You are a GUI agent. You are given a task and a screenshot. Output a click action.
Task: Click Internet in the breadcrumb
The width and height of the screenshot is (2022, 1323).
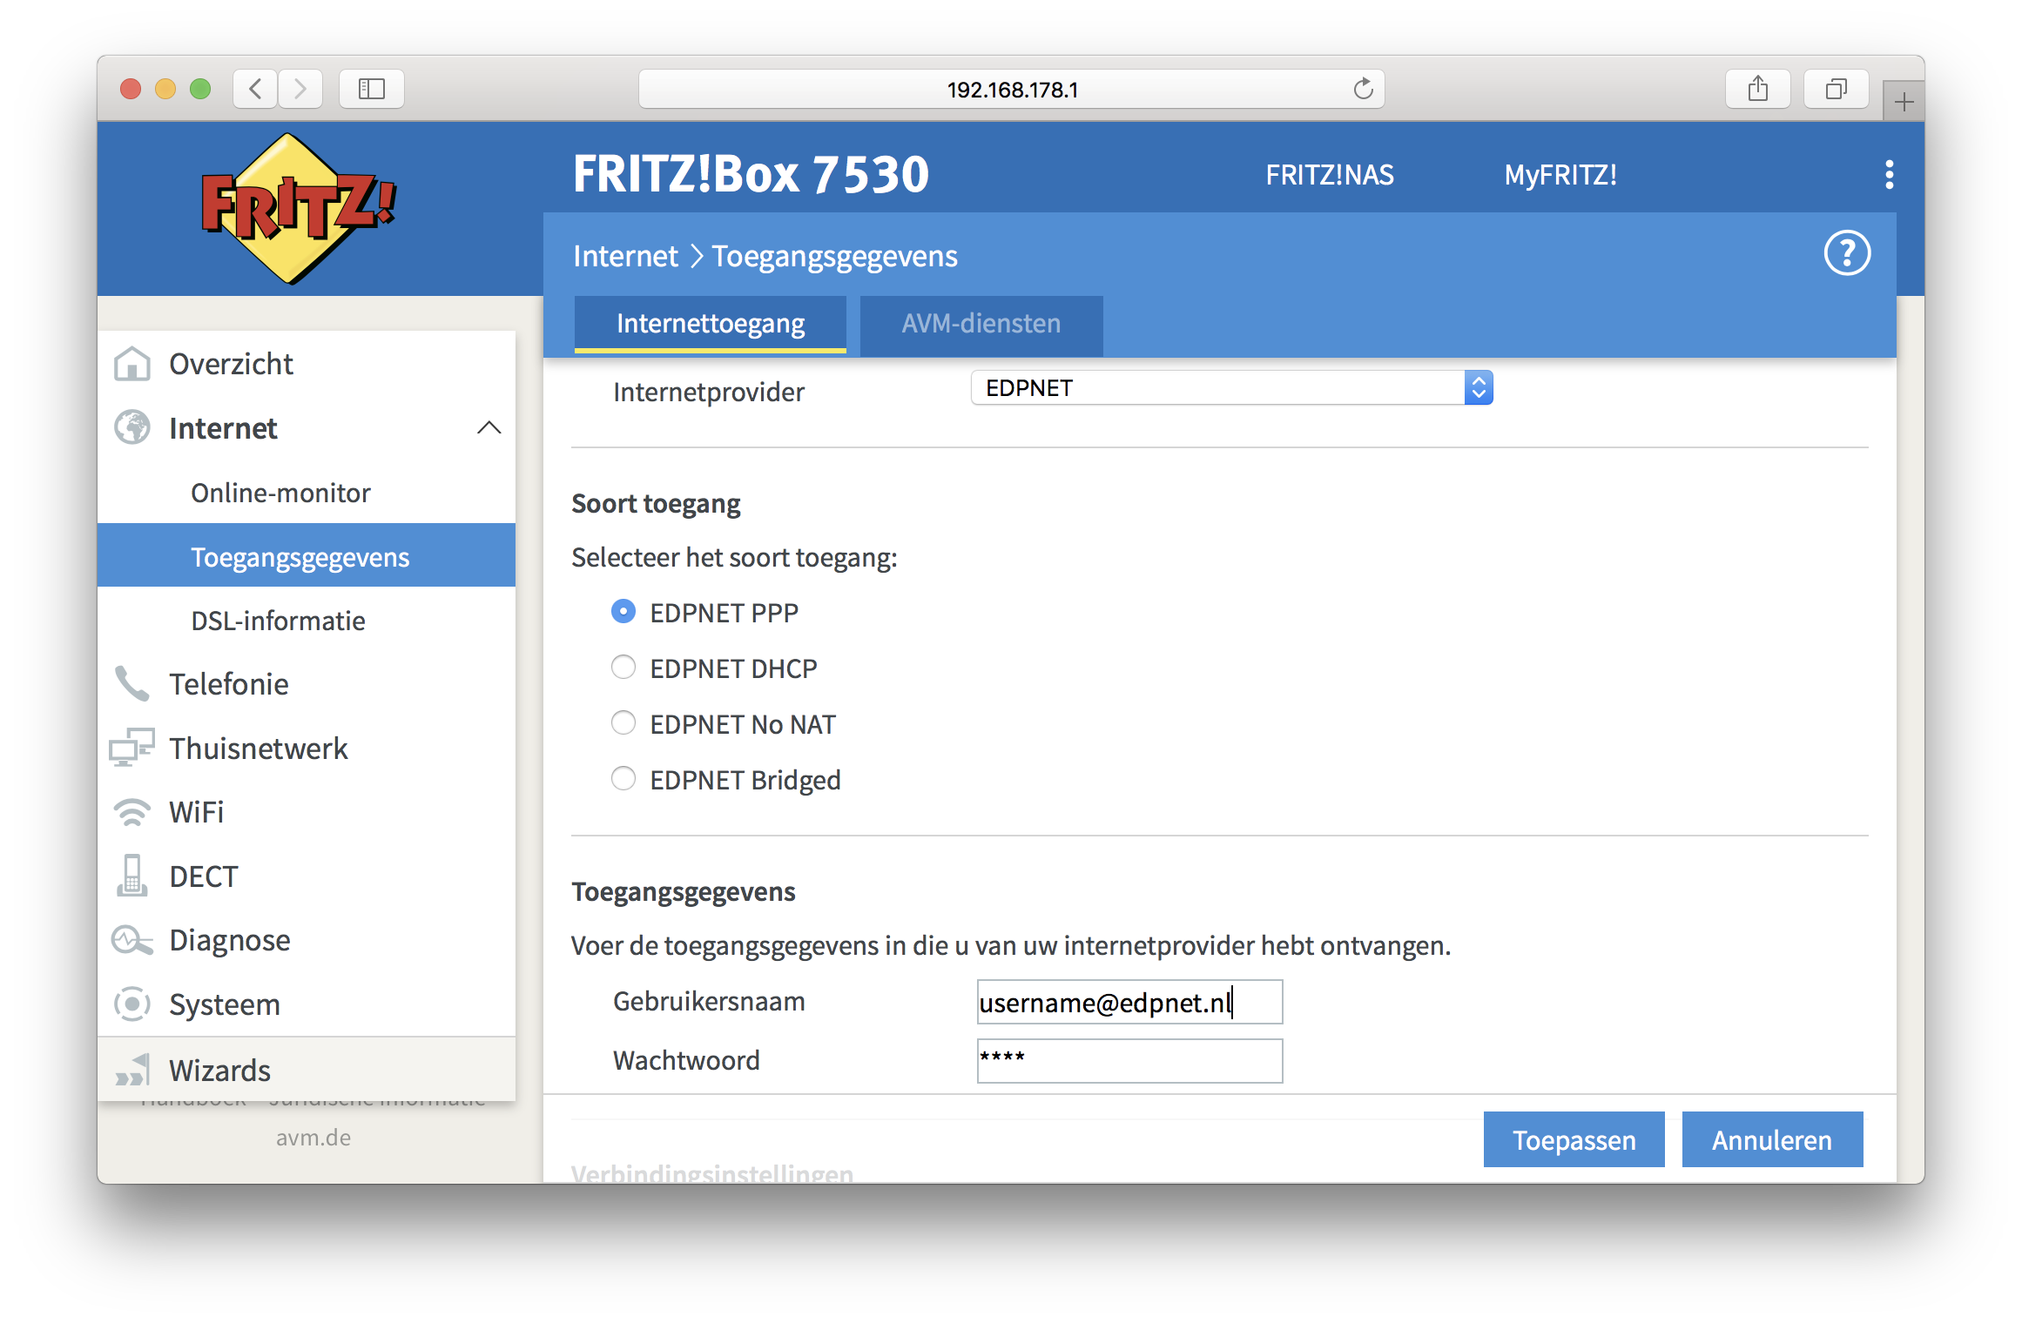(x=625, y=256)
